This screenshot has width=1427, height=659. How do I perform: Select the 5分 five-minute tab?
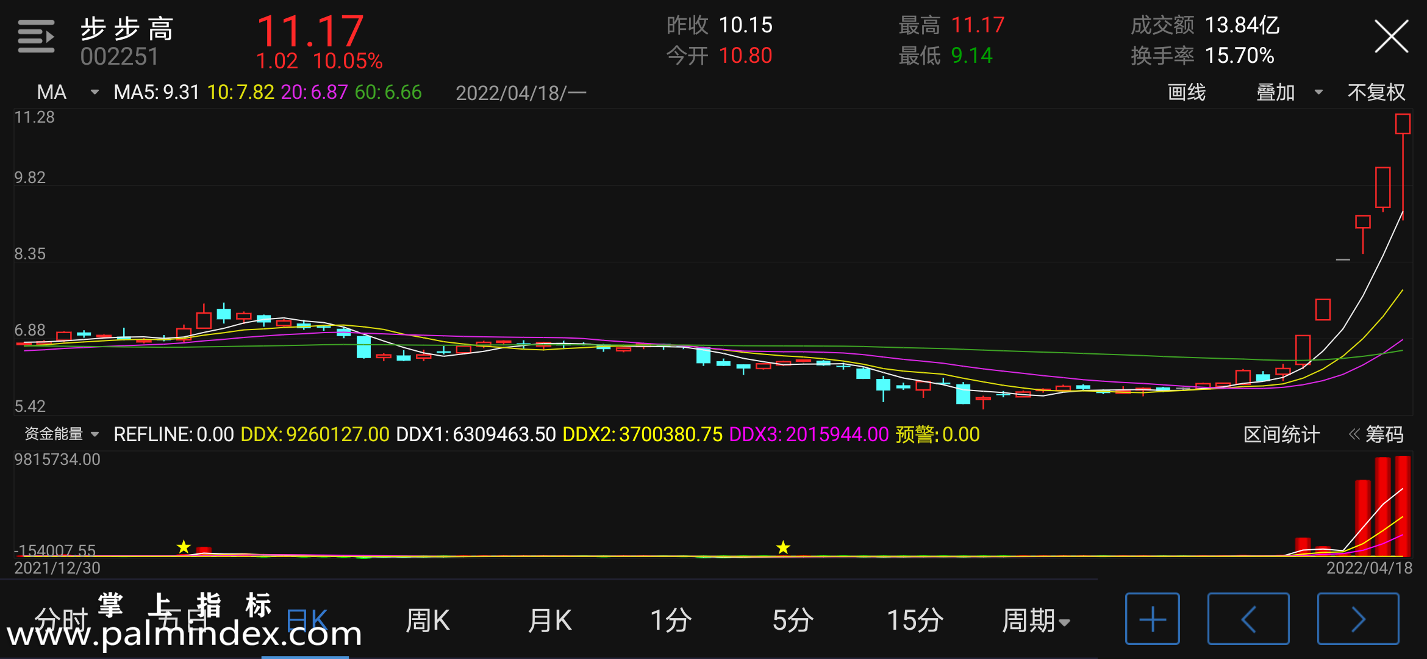click(793, 621)
